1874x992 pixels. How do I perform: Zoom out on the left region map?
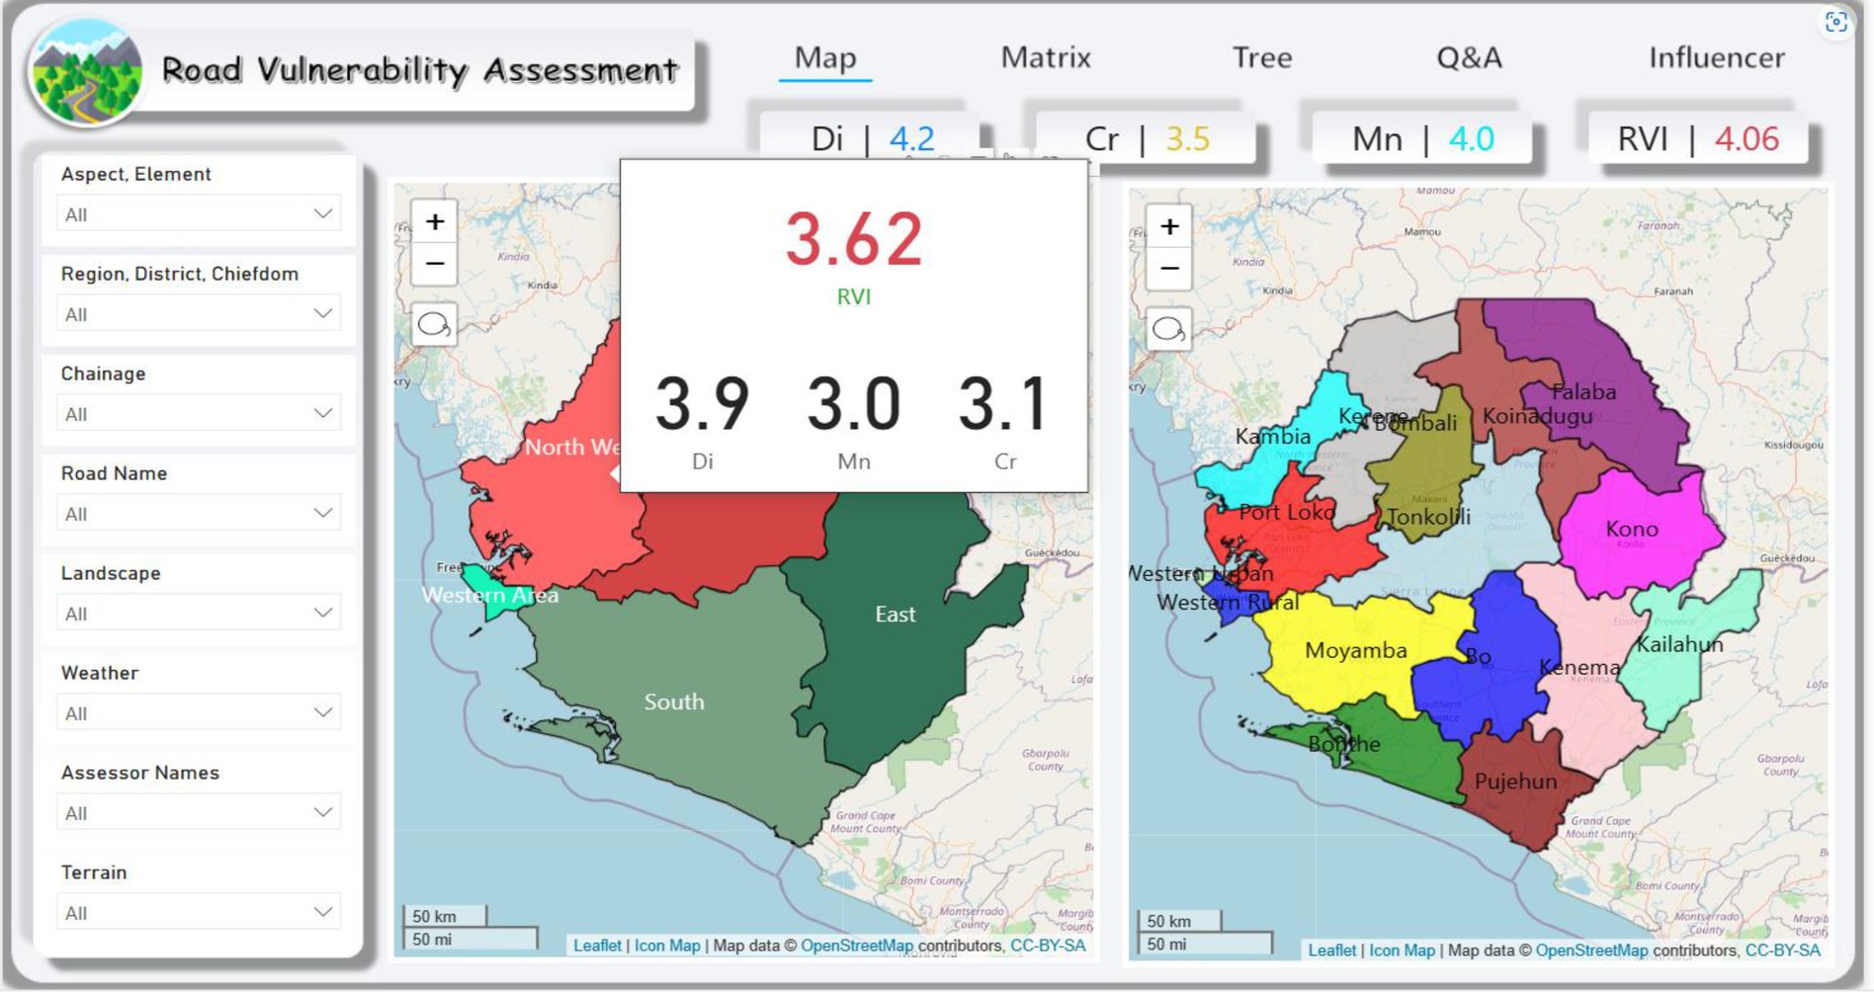(x=434, y=265)
